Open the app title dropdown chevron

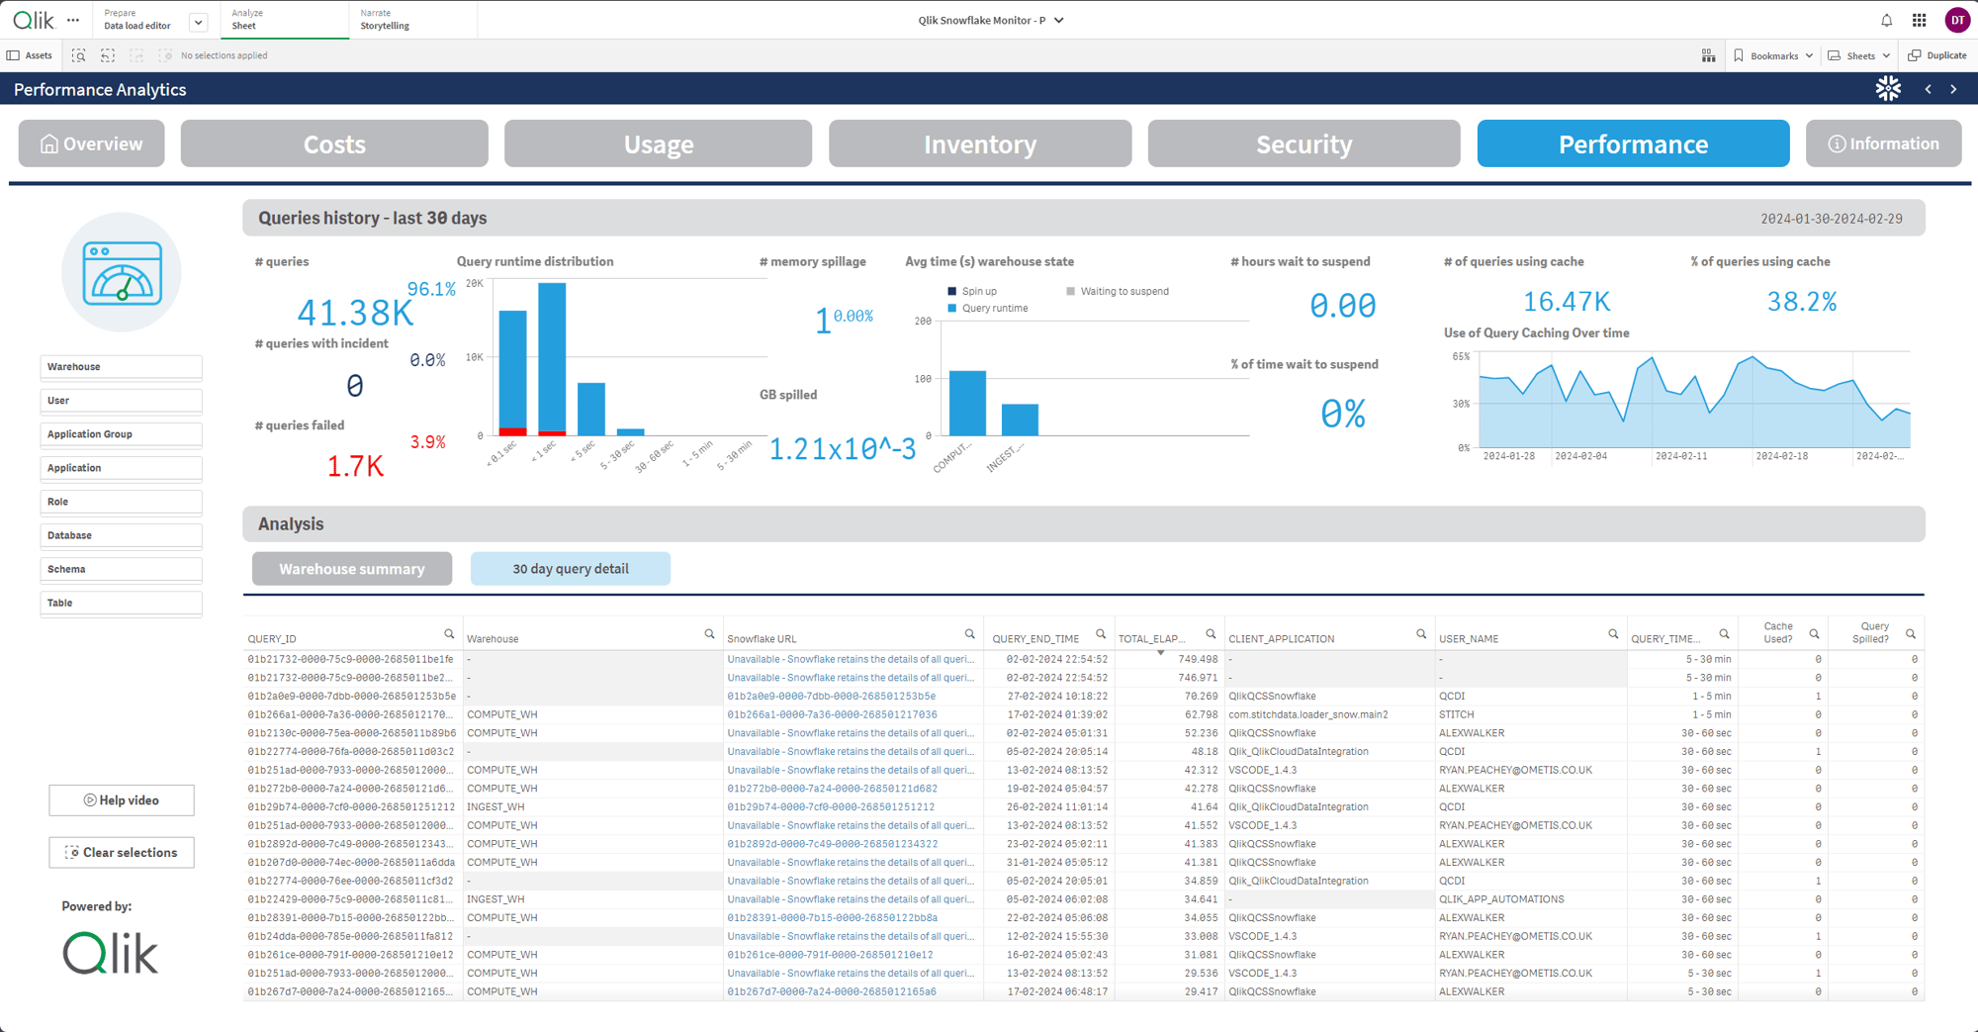(x=1059, y=20)
